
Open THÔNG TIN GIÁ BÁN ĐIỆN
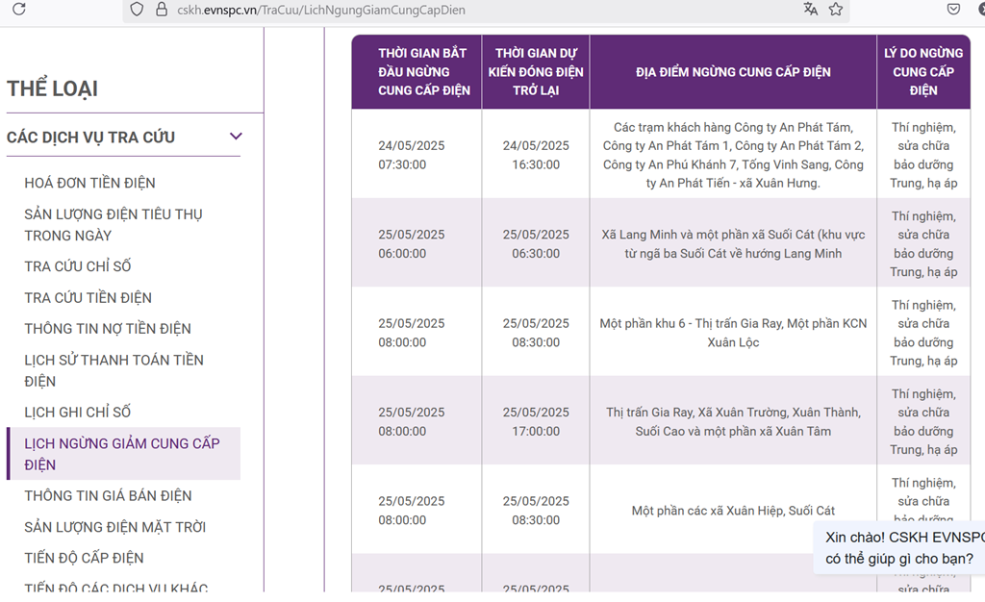pyautogui.click(x=108, y=495)
